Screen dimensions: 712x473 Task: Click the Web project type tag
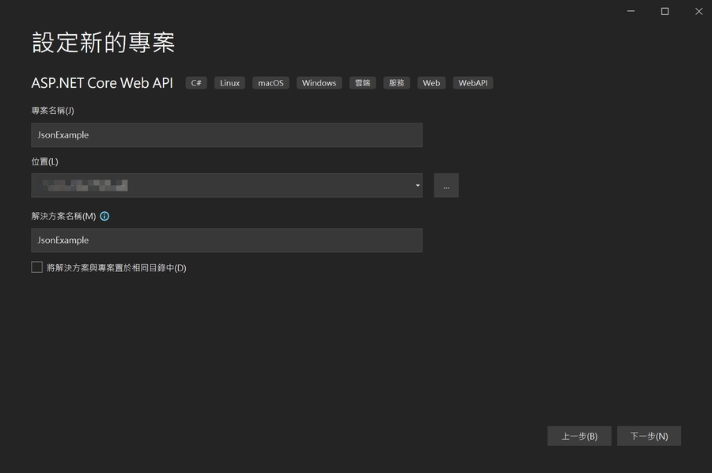431,83
